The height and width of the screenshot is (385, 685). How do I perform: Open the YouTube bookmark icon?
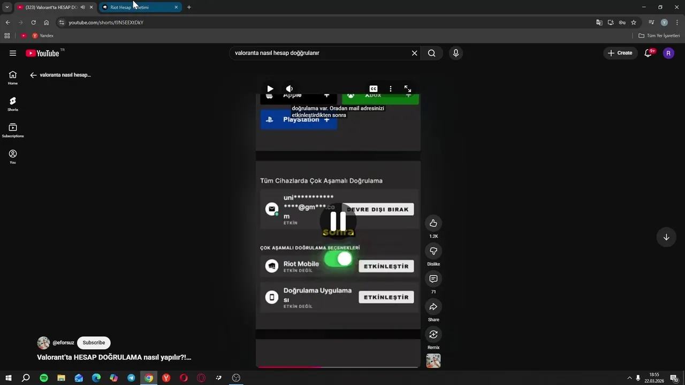click(24, 36)
